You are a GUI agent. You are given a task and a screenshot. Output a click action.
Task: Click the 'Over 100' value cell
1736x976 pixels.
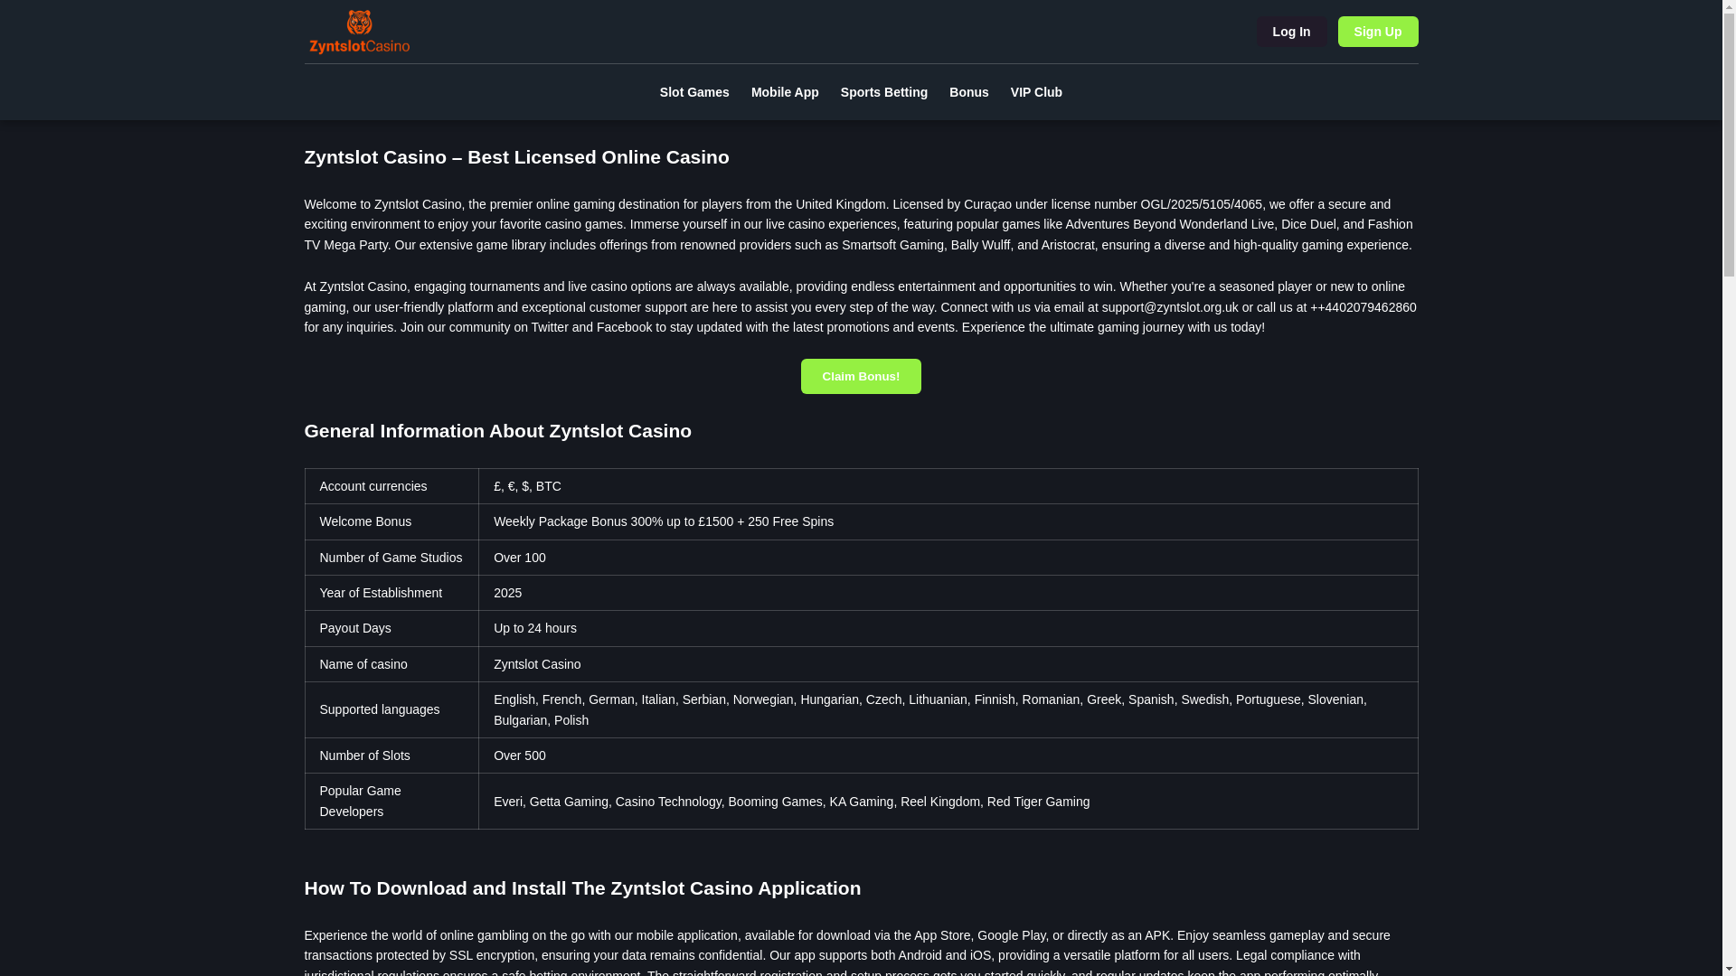948,558
